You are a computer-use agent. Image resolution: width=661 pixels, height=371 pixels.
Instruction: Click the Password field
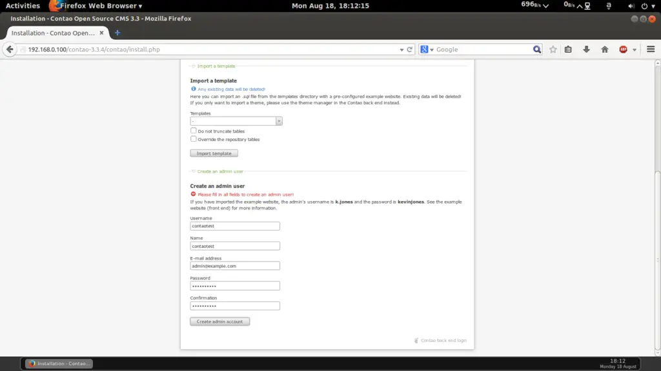click(x=235, y=286)
